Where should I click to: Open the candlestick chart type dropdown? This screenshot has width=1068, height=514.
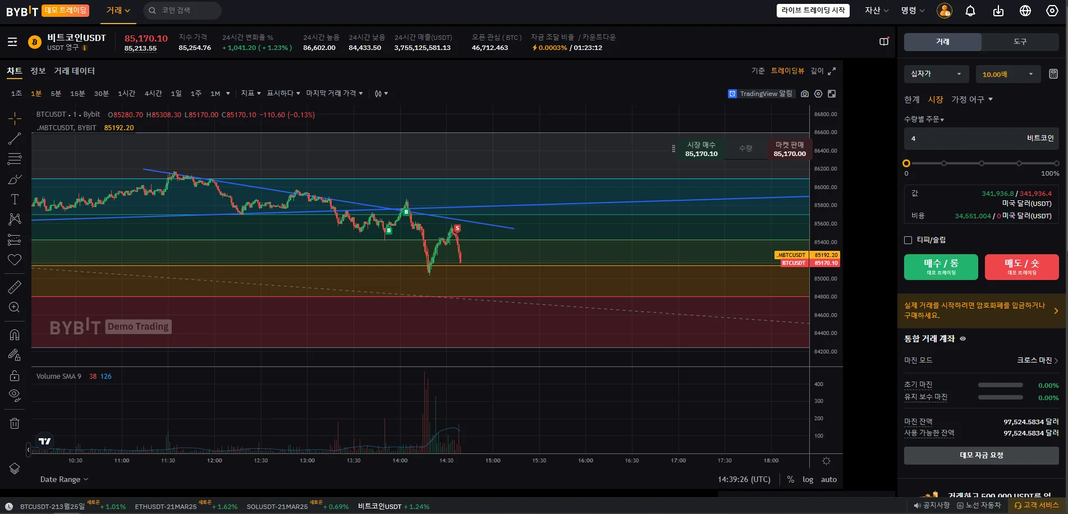[381, 94]
